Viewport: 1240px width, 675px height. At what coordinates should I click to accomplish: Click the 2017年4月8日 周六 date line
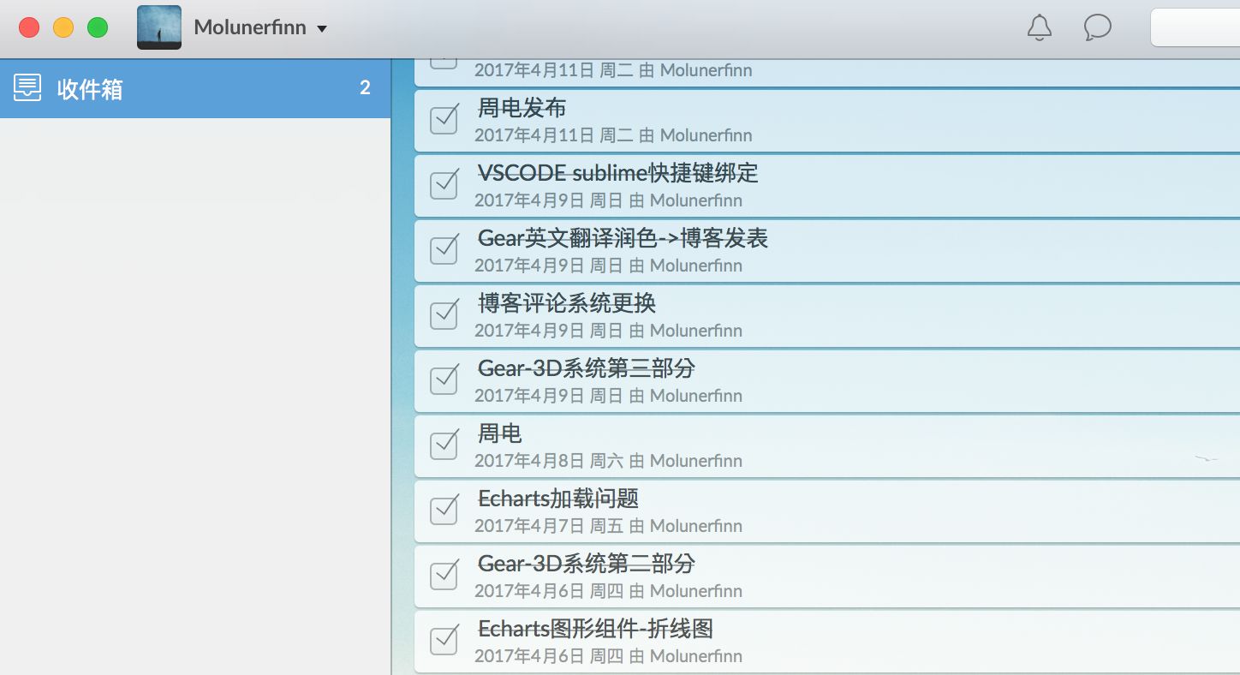[608, 461]
